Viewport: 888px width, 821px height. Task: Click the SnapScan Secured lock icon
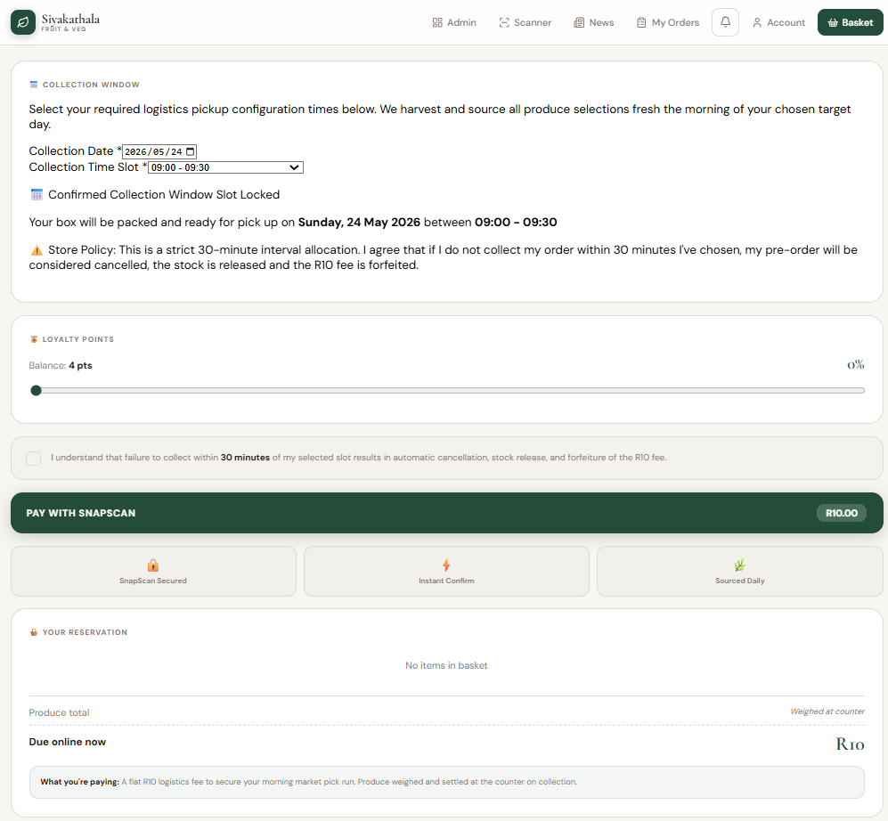point(153,565)
